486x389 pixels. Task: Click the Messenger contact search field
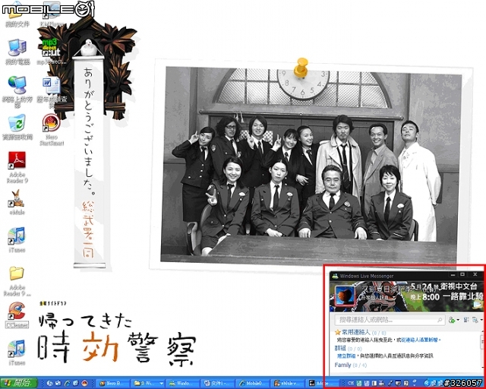click(390, 320)
